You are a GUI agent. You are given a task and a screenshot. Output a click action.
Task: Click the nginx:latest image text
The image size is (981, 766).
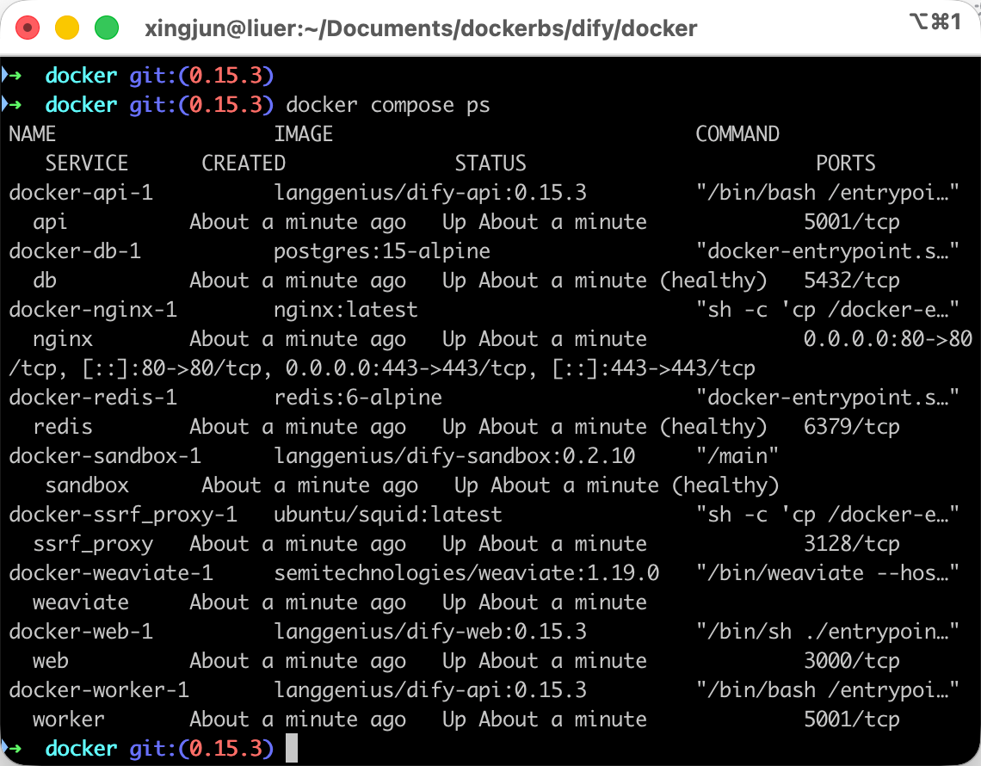[345, 310]
